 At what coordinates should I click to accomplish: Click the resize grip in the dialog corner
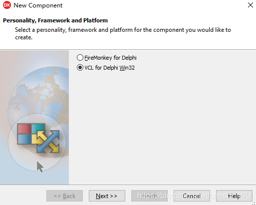(254, 204)
